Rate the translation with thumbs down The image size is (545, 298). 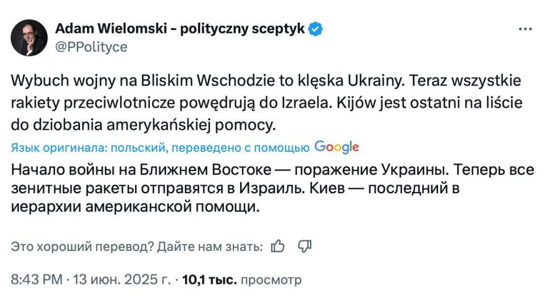click(x=305, y=246)
